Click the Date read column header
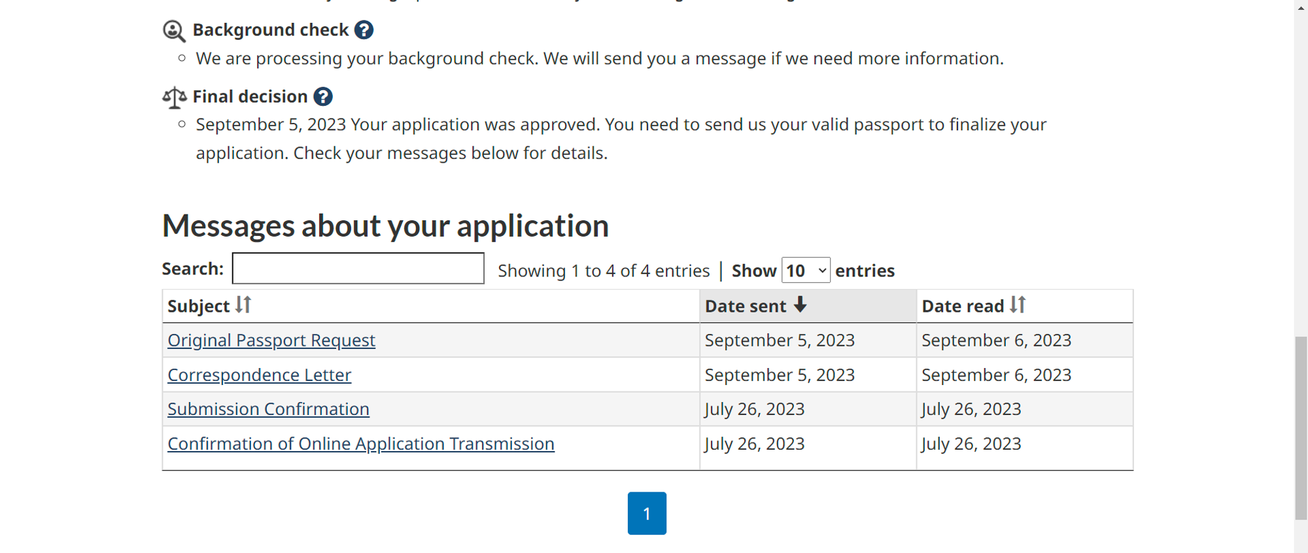The width and height of the screenshot is (1308, 553). (963, 307)
